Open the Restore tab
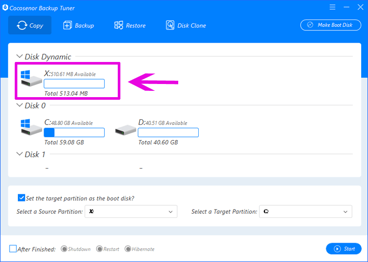This screenshot has height=262, width=368. (x=129, y=25)
